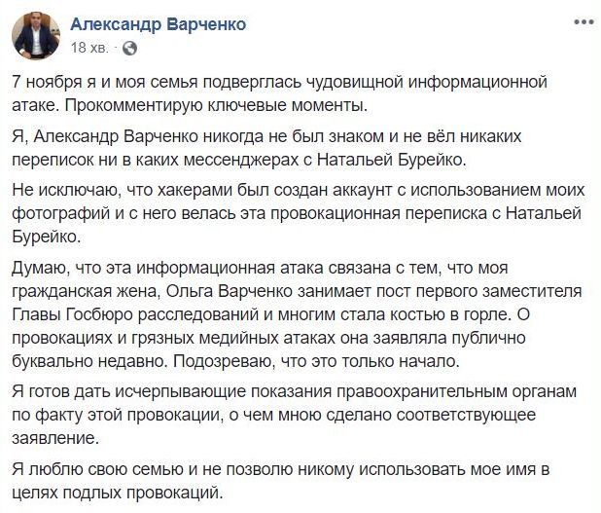Click the paragraph starting '7 ноября я и моя семья'
Viewport: 601px width, 513px height.
287,92
